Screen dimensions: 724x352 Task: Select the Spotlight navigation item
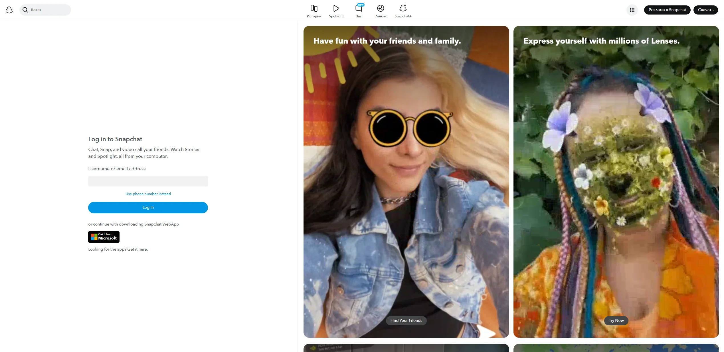[x=336, y=11]
